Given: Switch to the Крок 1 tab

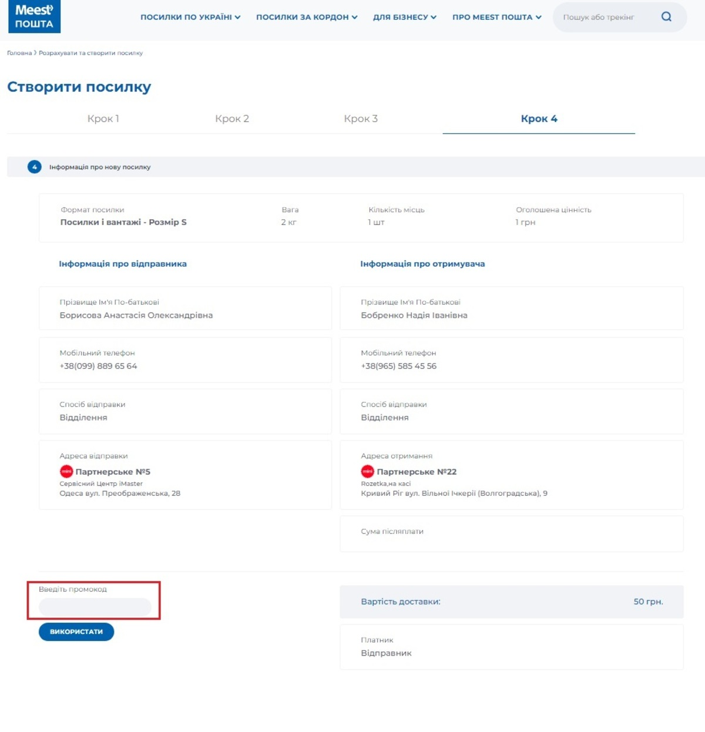Looking at the screenshot, I should point(103,119).
